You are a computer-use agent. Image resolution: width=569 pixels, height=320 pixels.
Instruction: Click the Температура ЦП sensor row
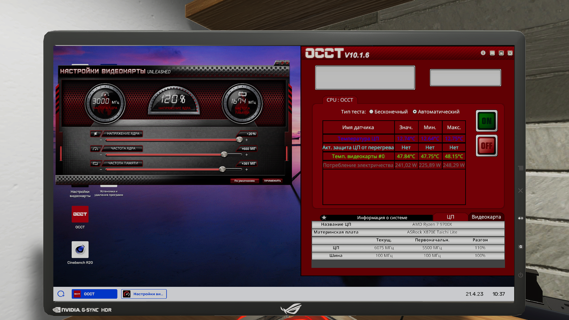tap(394, 139)
